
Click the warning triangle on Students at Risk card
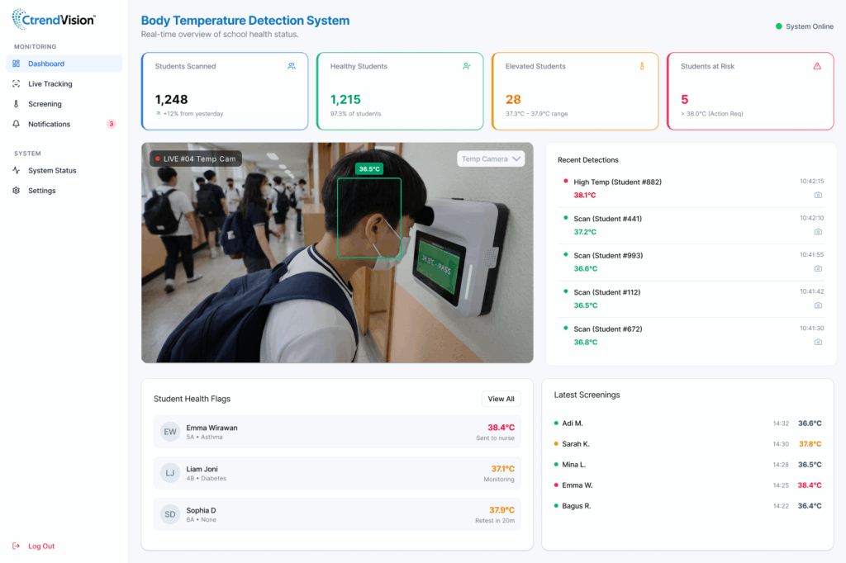coord(817,66)
